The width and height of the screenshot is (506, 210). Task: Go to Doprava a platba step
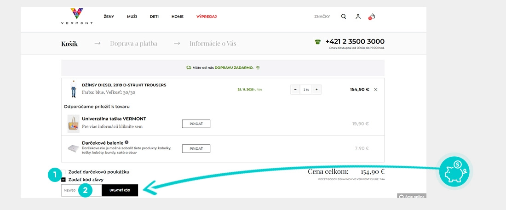click(x=133, y=43)
